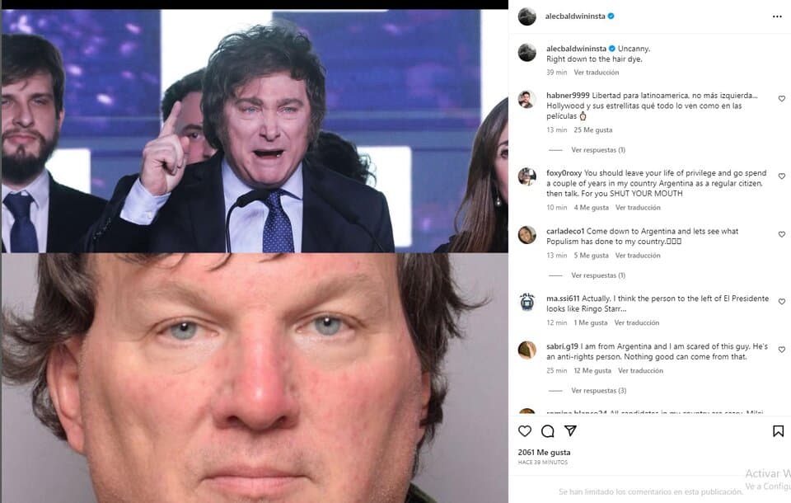Like the post with the heart icon
Image resolution: width=791 pixels, height=503 pixels.
(525, 430)
